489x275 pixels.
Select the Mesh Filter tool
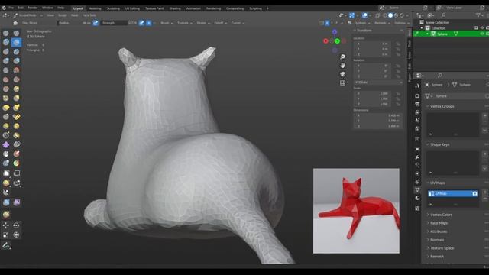click(6, 202)
